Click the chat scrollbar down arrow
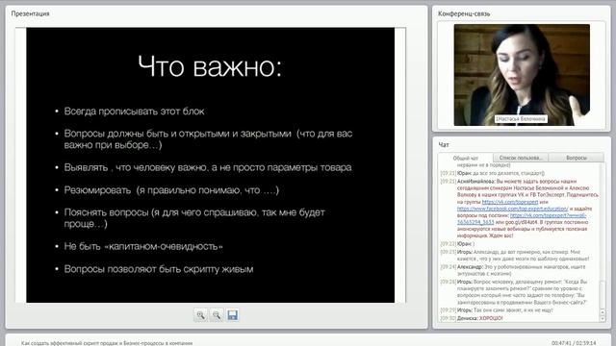 [603, 319]
